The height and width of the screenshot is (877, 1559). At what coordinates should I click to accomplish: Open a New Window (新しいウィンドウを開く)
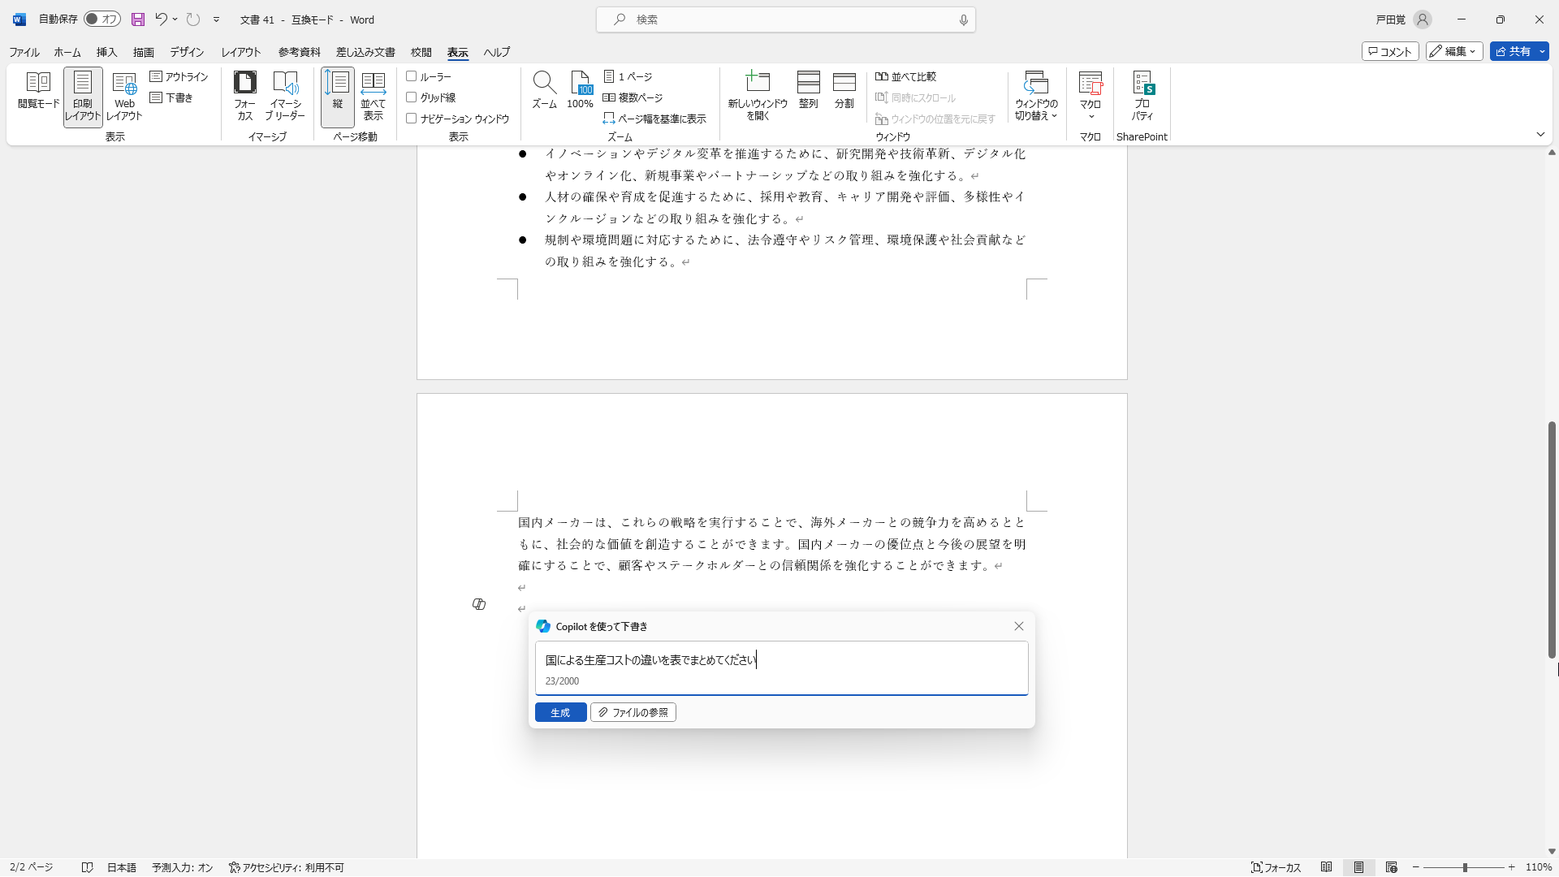point(758,97)
